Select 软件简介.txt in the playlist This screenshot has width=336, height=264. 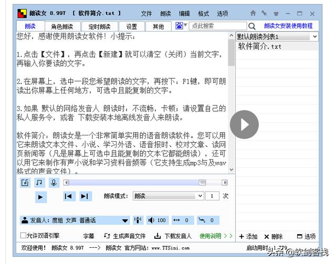coord(277,46)
